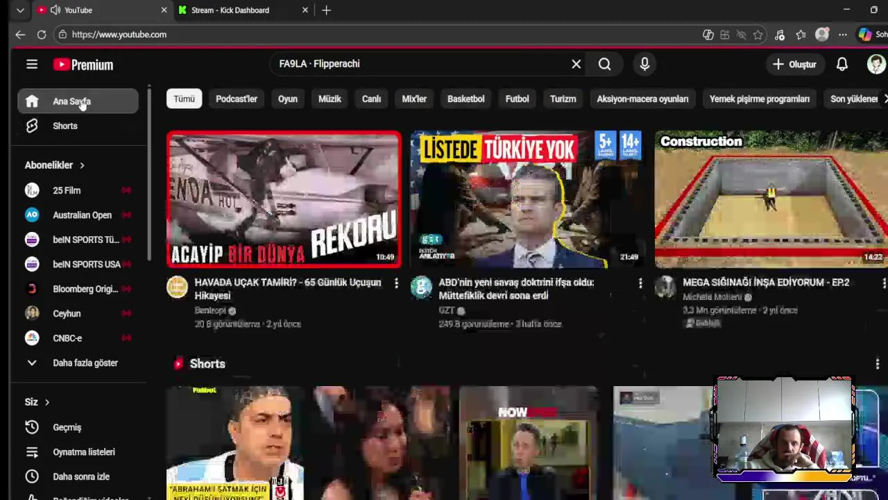Select the Müzik filter chip
The image size is (888, 500).
(x=330, y=99)
